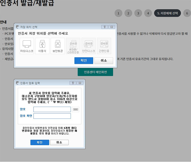Screen dimensions: 191x162
Task: Click help (?) in 인증서 암호 입력 dialog
Action: (73, 83)
